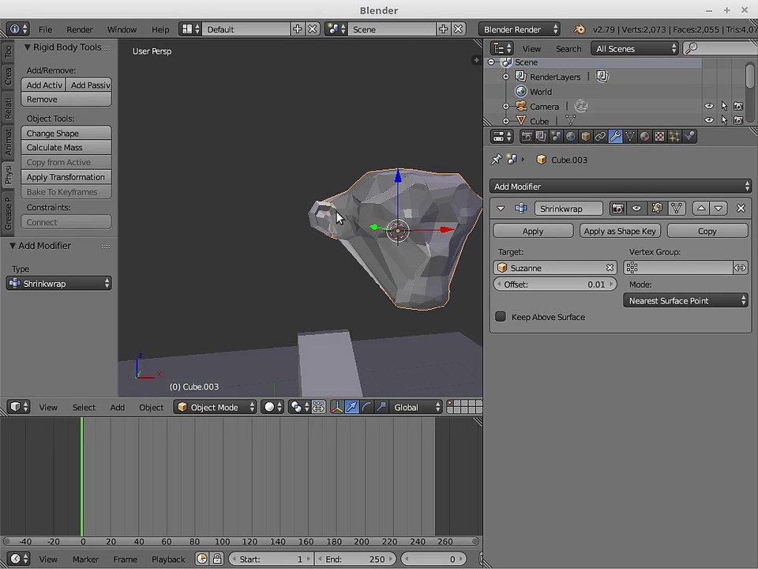Enable Keep Above Surface checkbox
758x569 pixels.
[501, 316]
